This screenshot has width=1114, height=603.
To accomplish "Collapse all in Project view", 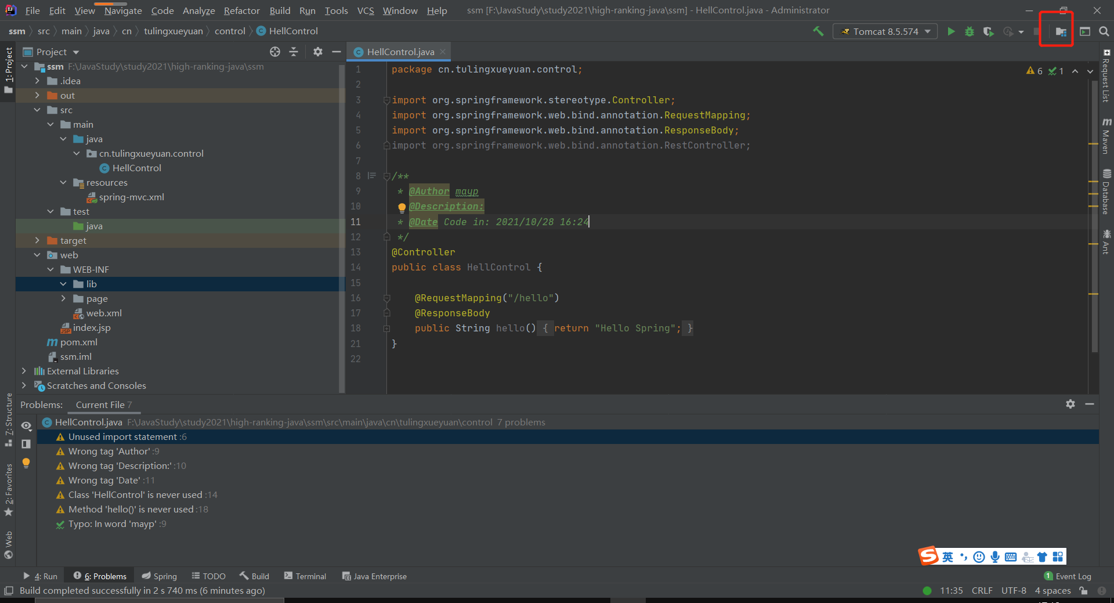I will 294,52.
